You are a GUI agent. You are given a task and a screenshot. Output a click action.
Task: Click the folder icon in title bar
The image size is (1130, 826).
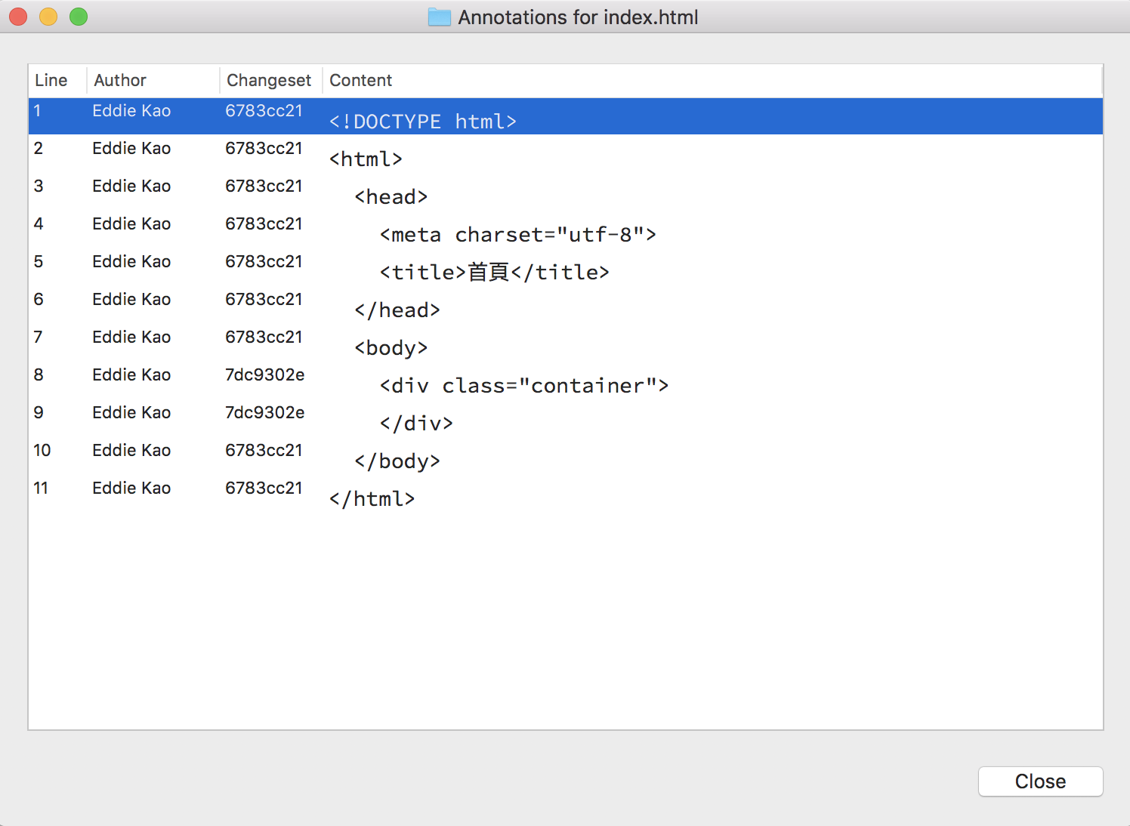[x=439, y=17]
